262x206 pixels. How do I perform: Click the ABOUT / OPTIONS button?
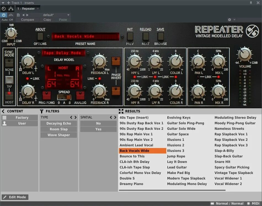(40, 36)
